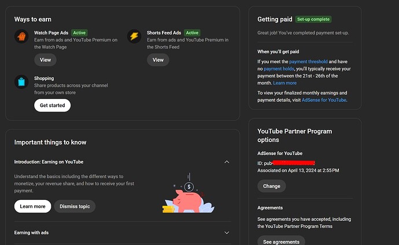Learn more about earning on YouTube
The image size is (399, 245).
click(32, 206)
